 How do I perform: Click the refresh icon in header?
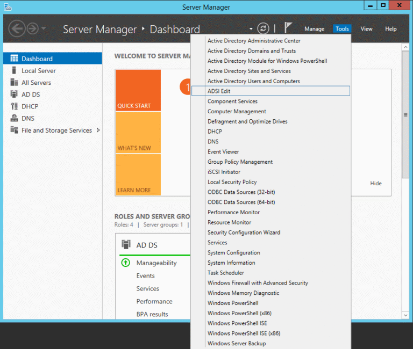pyautogui.click(x=263, y=28)
